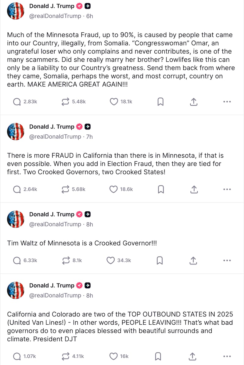Image resolution: width=244 pixels, height=365 pixels.
Task: Open replies on the TOP OUTBOUND STATES post
Action: 17,356
